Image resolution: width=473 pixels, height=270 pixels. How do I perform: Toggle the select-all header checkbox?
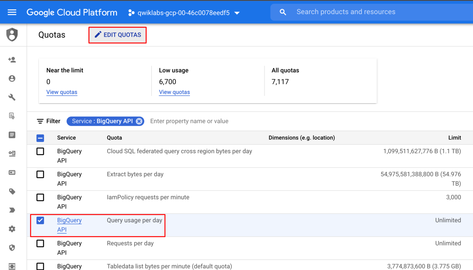click(40, 138)
